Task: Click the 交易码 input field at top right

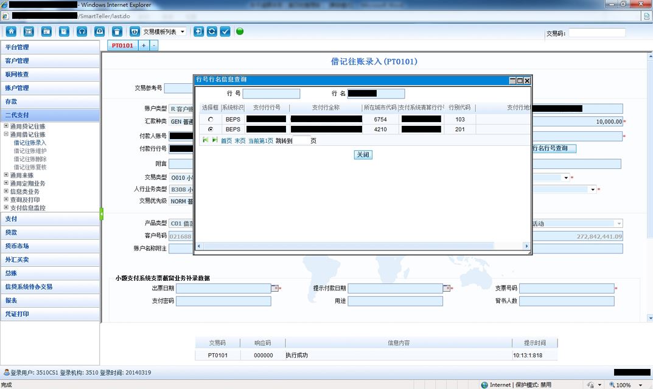Action: (x=597, y=33)
